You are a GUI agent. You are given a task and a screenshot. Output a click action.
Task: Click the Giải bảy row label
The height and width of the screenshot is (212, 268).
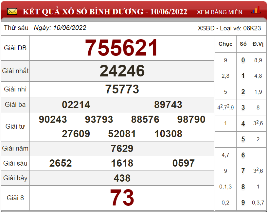pyautogui.click(x=15, y=178)
